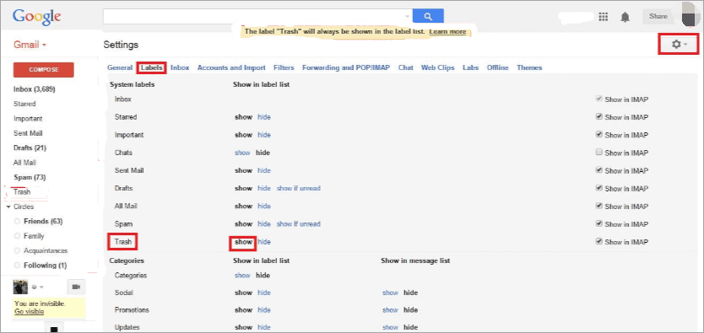
Task: Click show if unread for Drafts
Action: tap(299, 188)
